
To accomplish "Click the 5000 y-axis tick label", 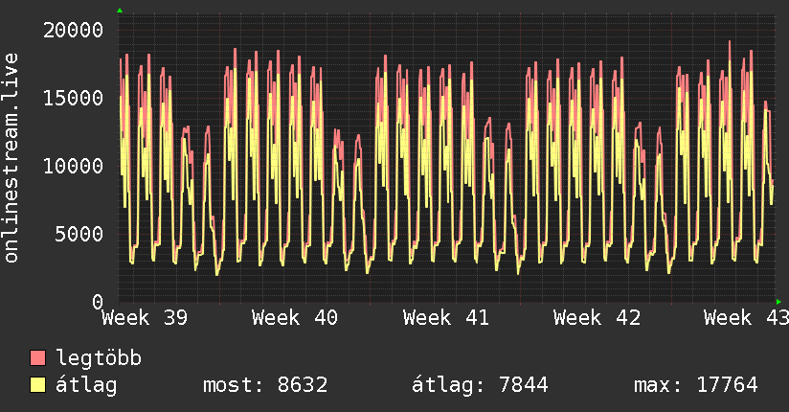I will tap(79, 234).
